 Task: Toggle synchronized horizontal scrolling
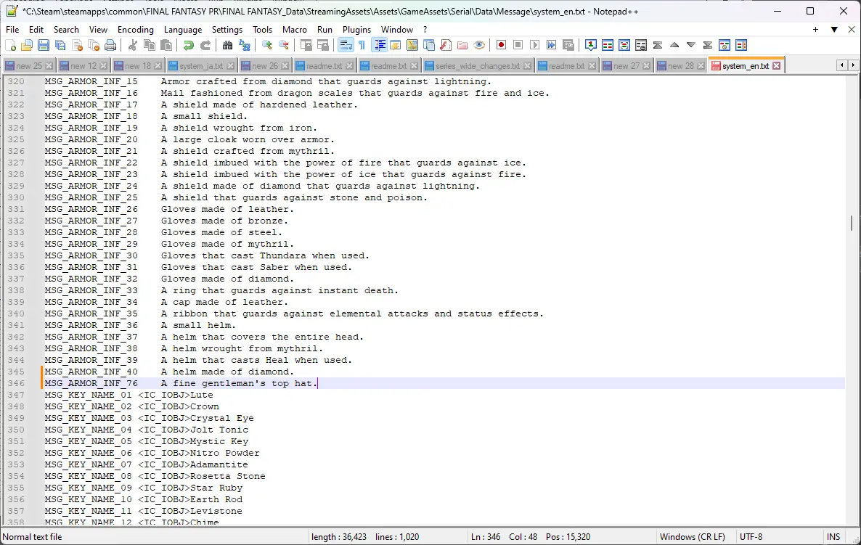(x=323, y=46)
